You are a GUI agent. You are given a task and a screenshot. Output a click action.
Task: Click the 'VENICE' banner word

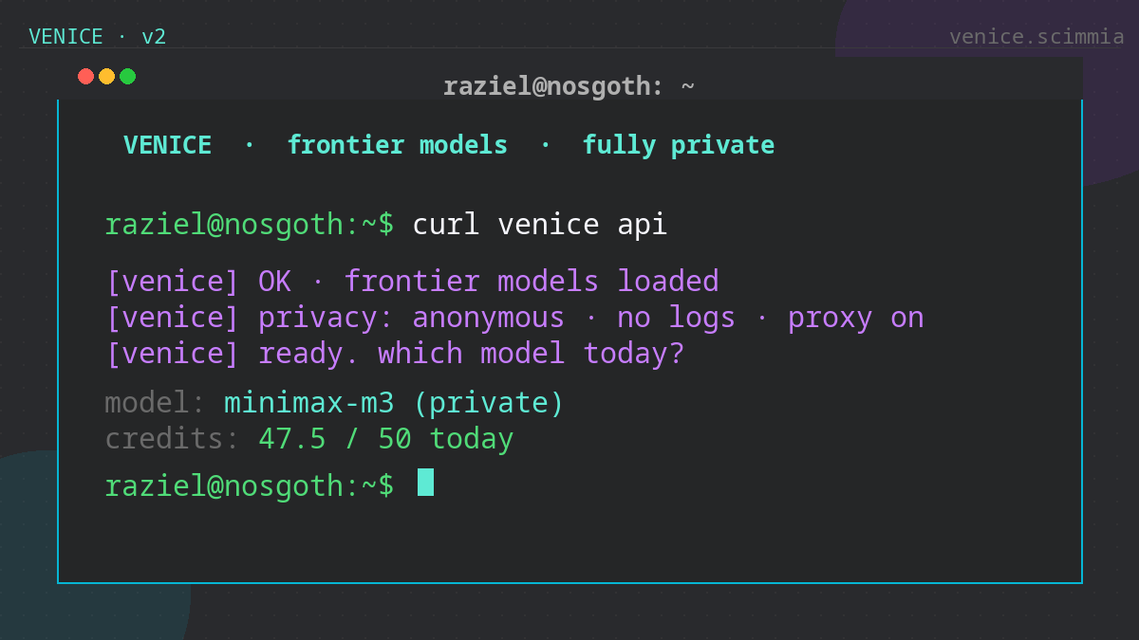pyautogui.click(x=167, y=145)
